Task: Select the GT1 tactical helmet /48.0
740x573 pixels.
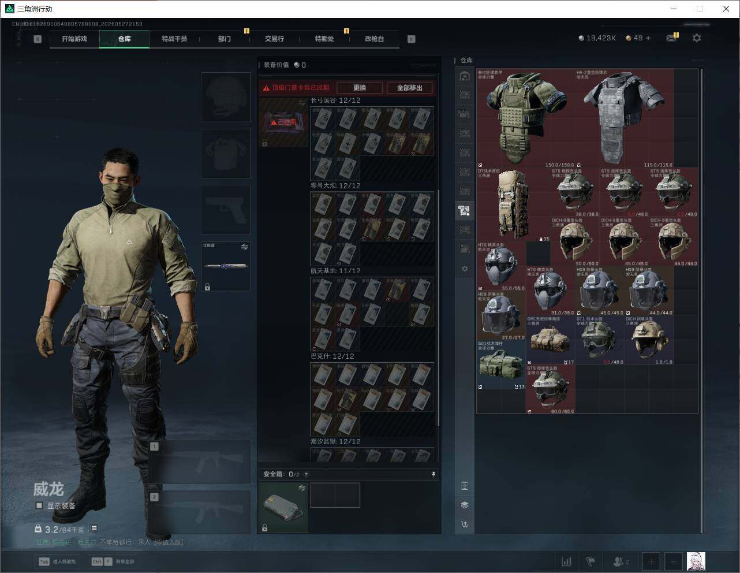Action: point(600,341)
